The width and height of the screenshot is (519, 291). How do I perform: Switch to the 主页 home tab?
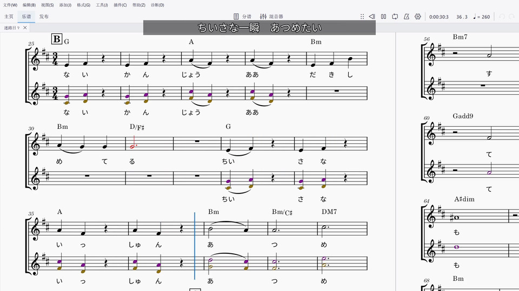pyautogui.click(x=9, y=17)
